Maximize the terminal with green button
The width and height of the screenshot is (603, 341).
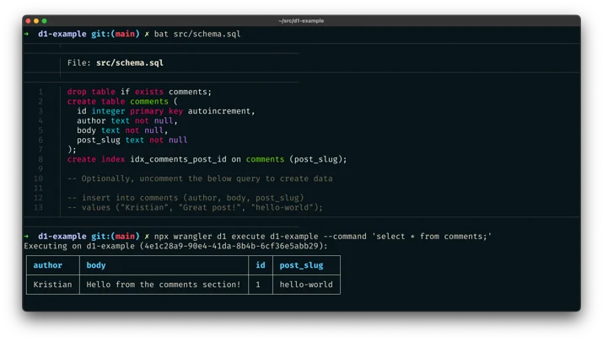44,21
